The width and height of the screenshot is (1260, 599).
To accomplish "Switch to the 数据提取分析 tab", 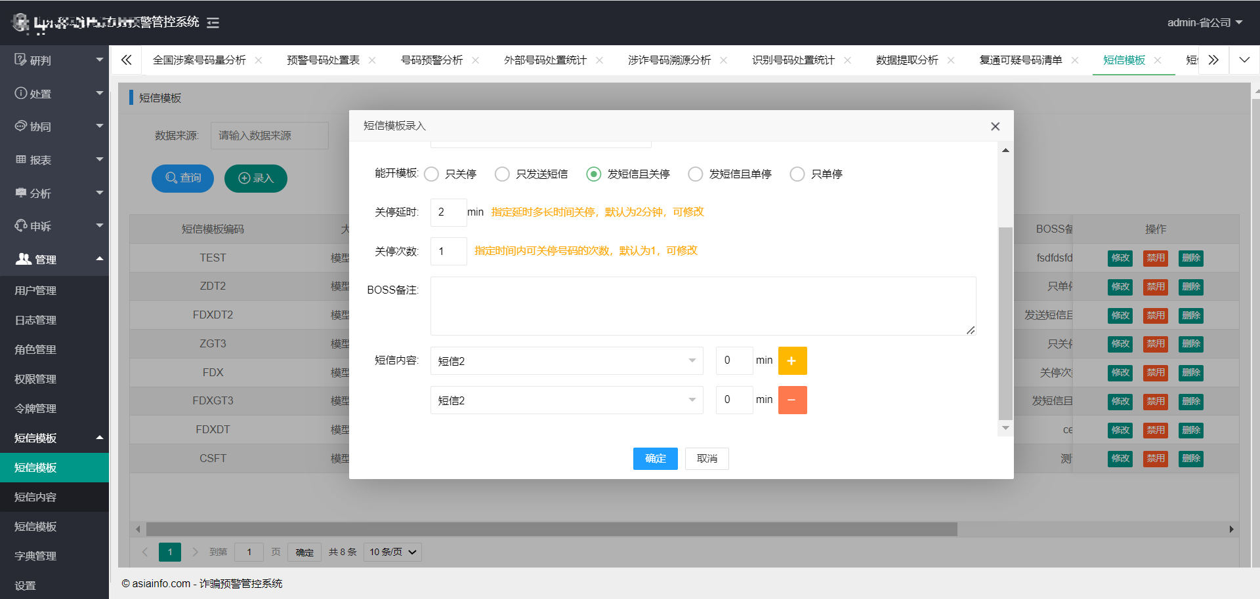I will click(907, 60).
